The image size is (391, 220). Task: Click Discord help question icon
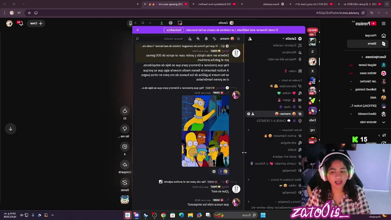[170, 23]
